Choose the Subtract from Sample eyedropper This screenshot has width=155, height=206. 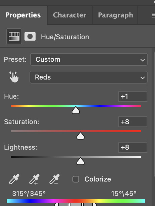54,179
